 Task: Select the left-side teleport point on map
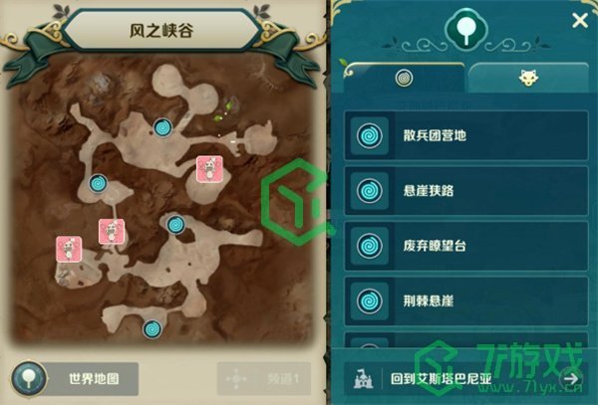99,184
